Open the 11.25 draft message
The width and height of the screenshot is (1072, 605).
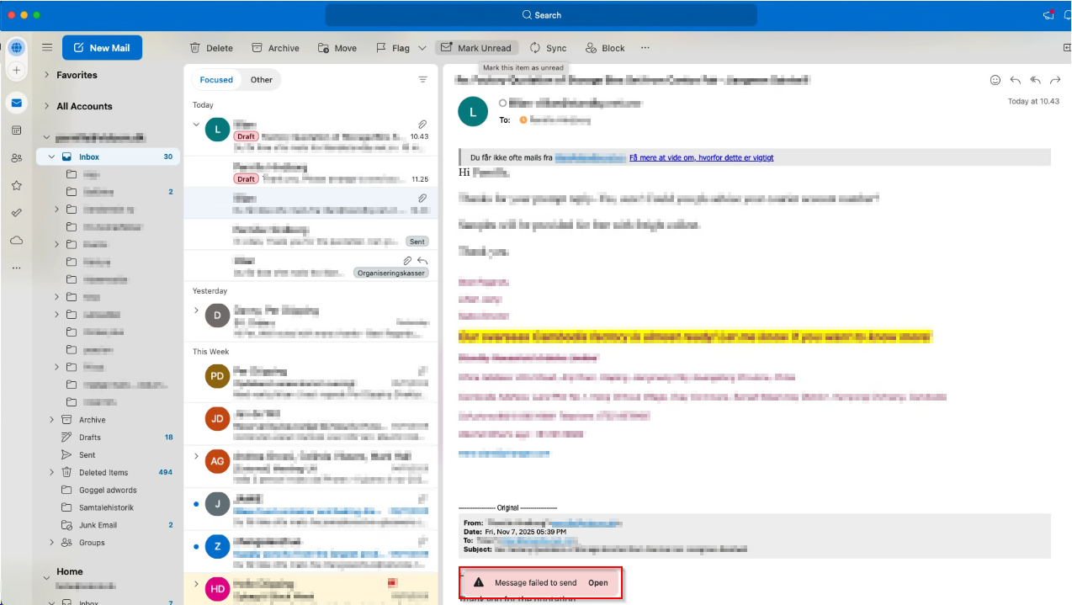tap(310, 172)
